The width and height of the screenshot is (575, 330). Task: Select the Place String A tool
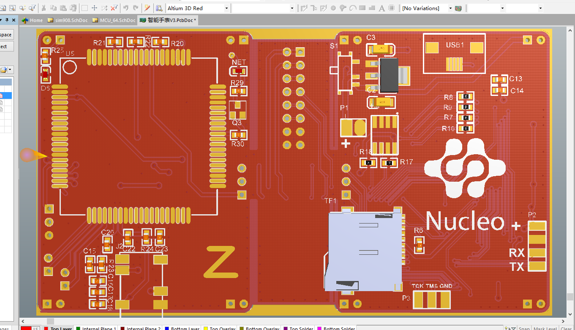point(382,8)
